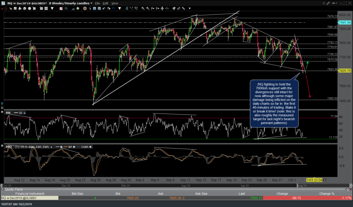Click the link chain icon in title bar

(x=328, y=3)
